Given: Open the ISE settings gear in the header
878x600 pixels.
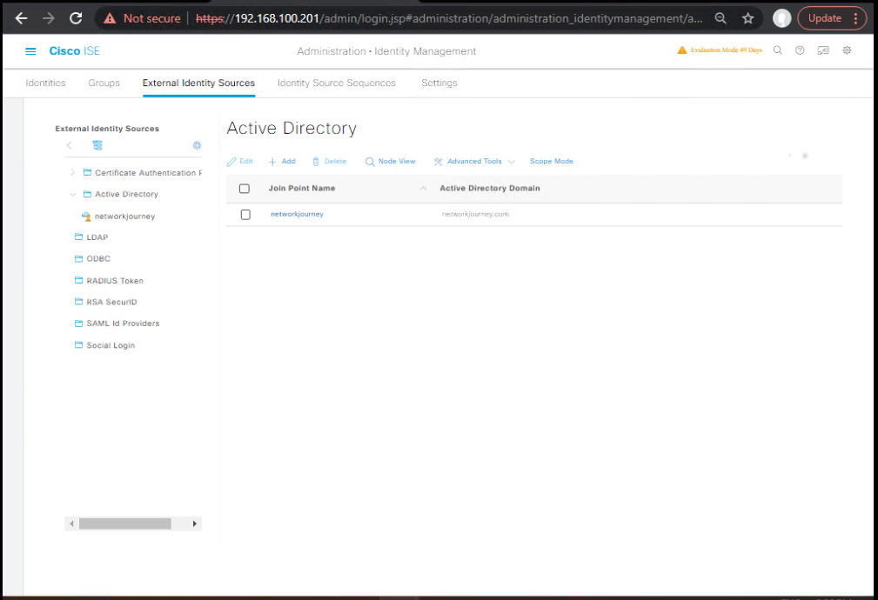Looking at the screenshot, I should point(848,50).
